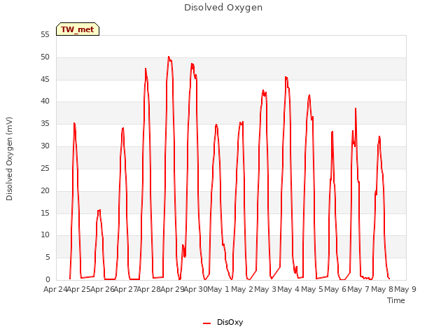This screenshot has height=336, width=448.
Task: Click the 45 y-axis value
Action: tap(45, 79)
